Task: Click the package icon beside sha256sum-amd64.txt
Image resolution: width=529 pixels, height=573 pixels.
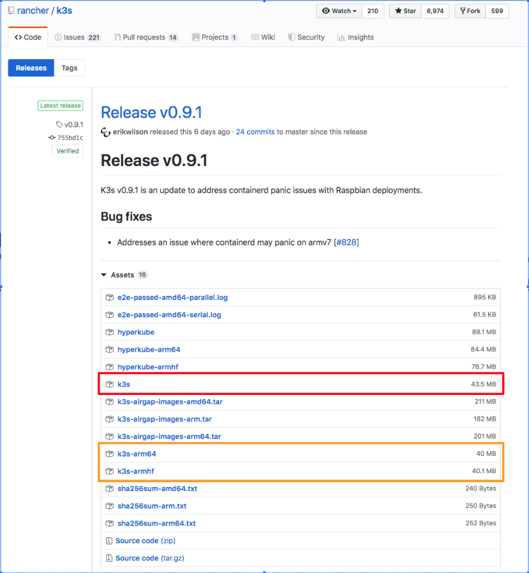Action: [x=109, y=489]
